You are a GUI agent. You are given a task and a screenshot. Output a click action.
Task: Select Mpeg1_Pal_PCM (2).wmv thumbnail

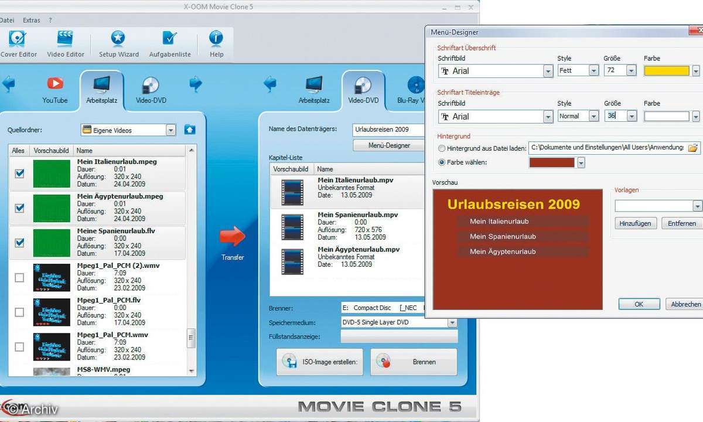52,277
